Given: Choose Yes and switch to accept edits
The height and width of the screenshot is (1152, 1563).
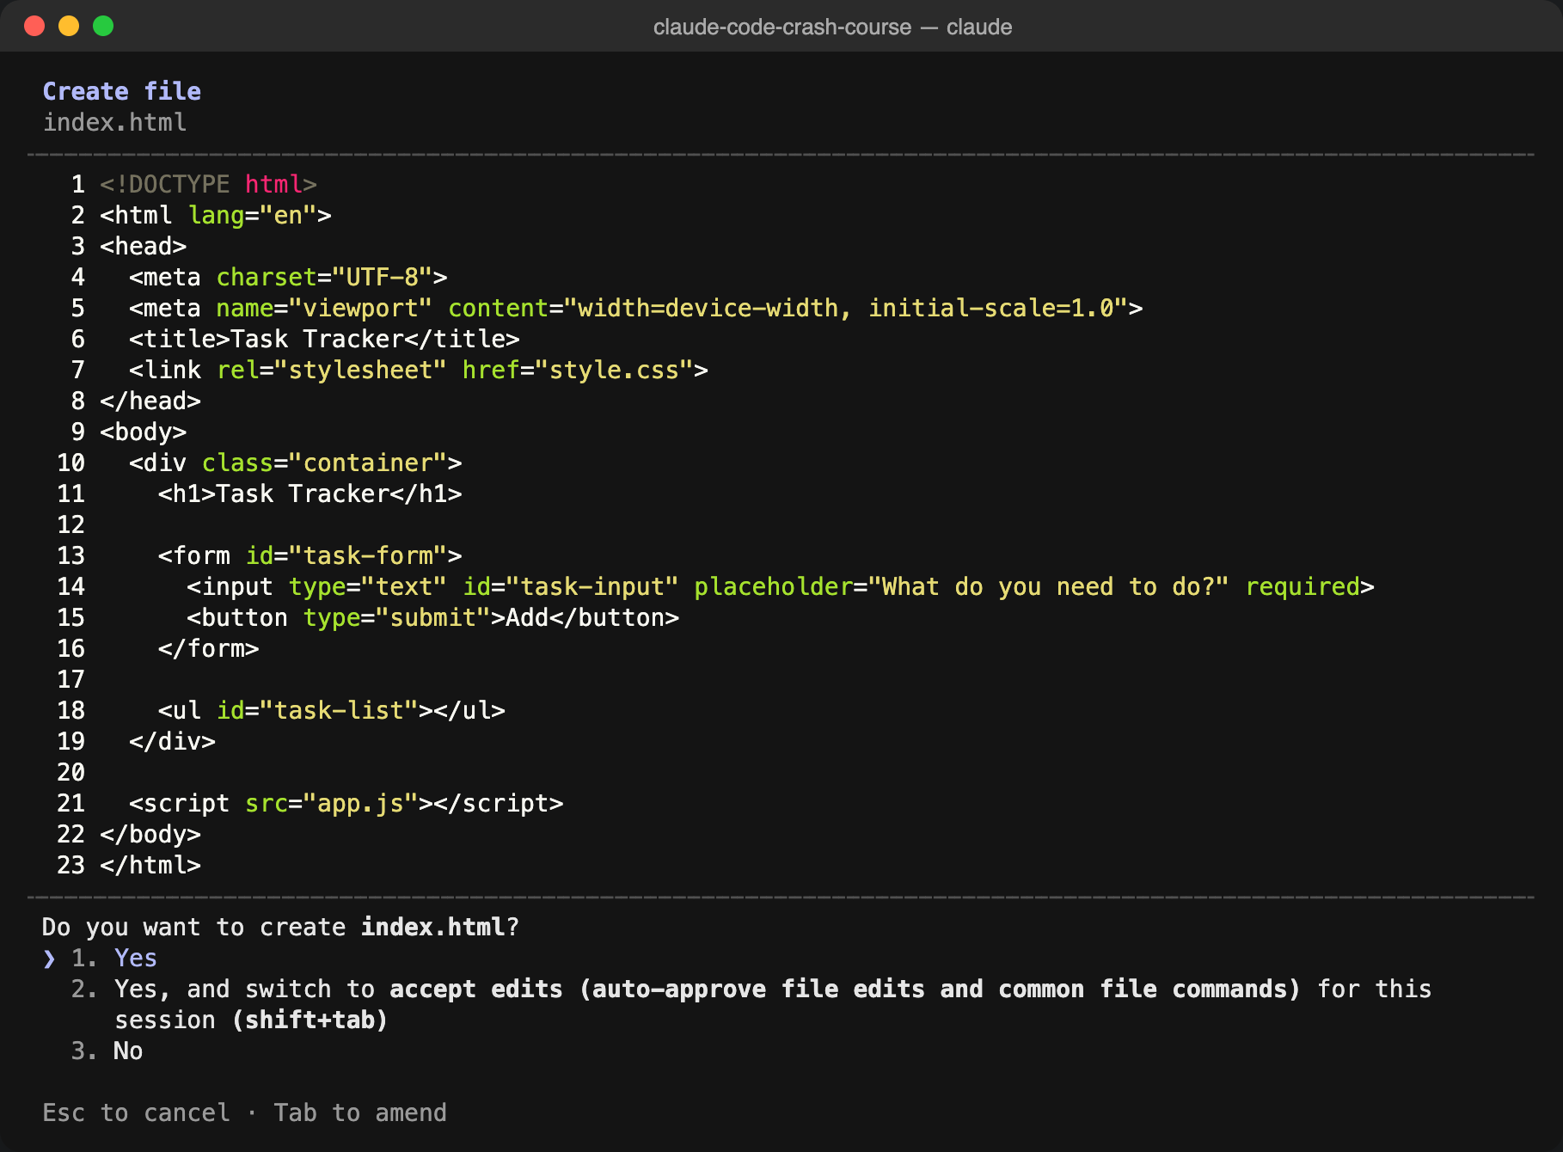Looking at the screenshot, I should pos(751,1004).
